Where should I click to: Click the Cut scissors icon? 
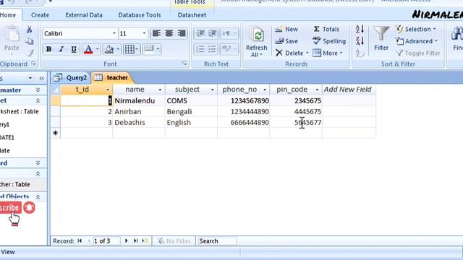pos(29,29)
